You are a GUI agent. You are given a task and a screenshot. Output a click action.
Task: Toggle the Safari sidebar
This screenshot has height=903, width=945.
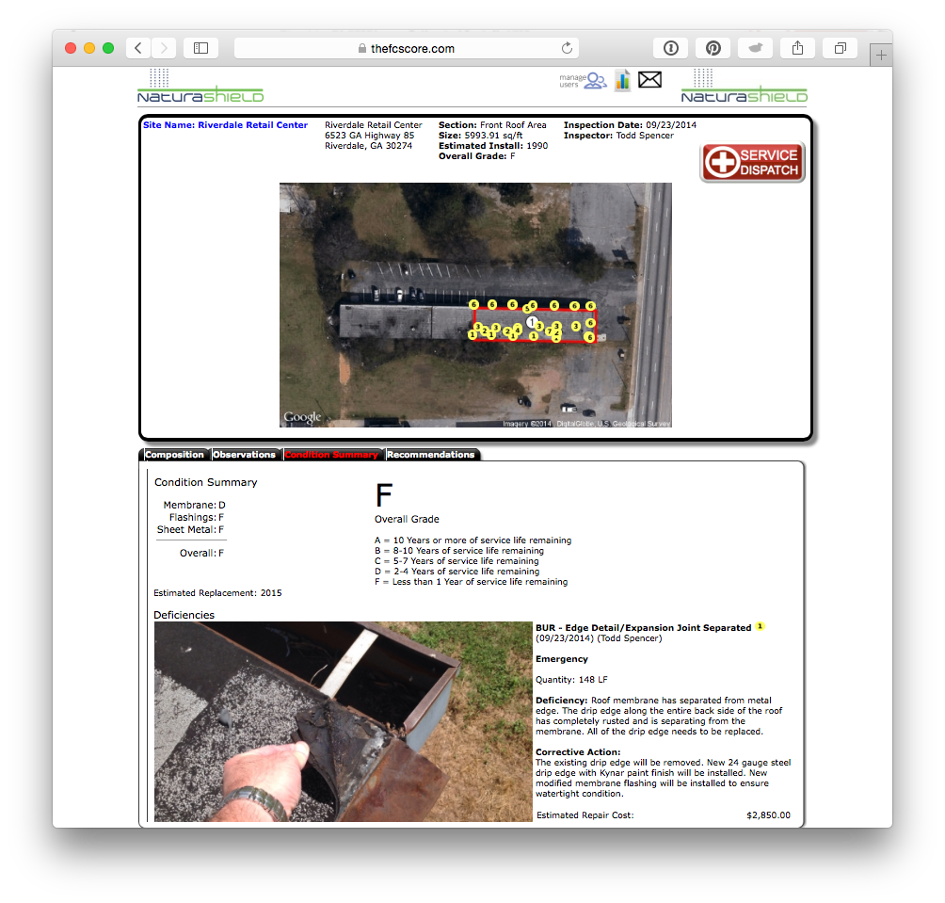point(200,47)
